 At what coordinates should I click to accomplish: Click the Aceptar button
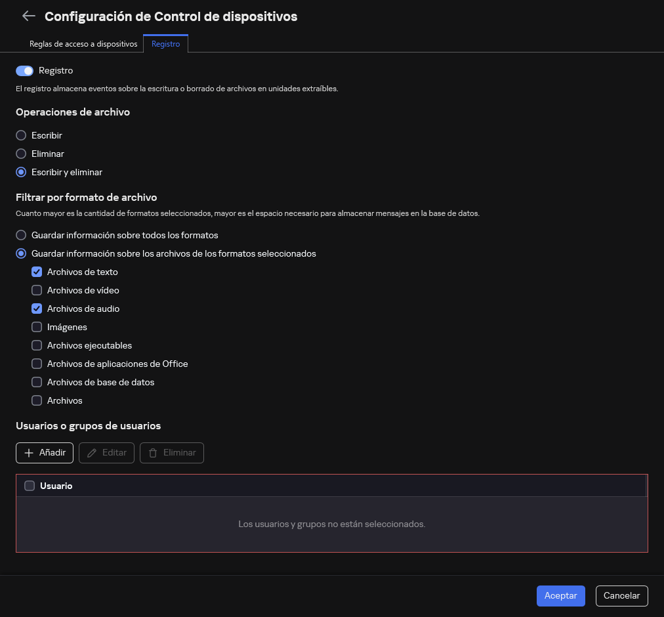click(x=560, y=595)
